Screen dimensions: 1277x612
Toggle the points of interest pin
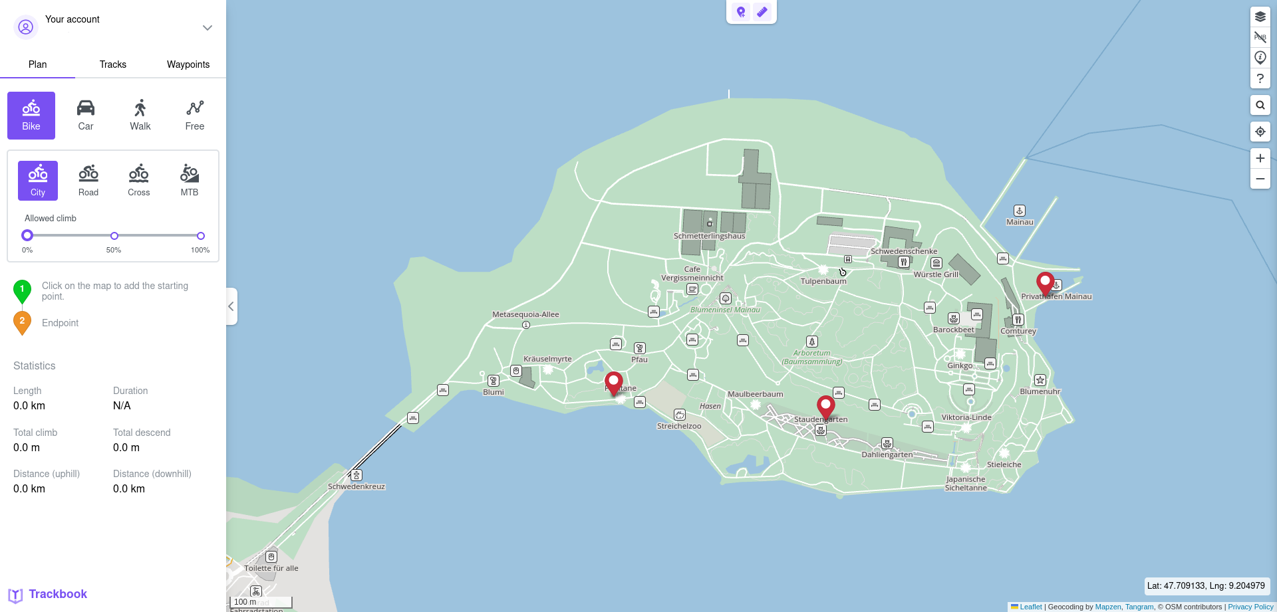coord(1259,58)
